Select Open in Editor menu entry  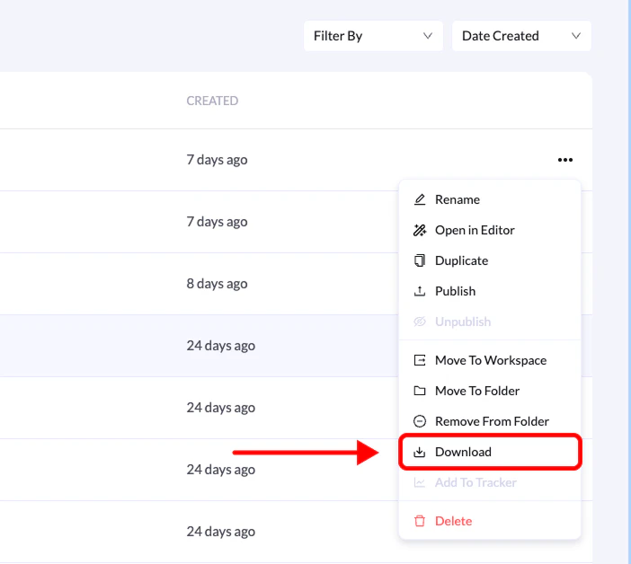[x=475, y=230]
